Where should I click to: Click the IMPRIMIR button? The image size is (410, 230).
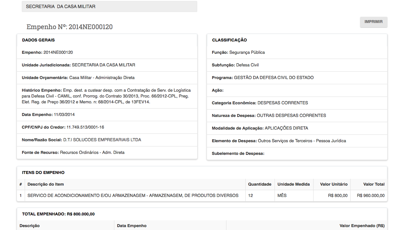tap(374, 22)
